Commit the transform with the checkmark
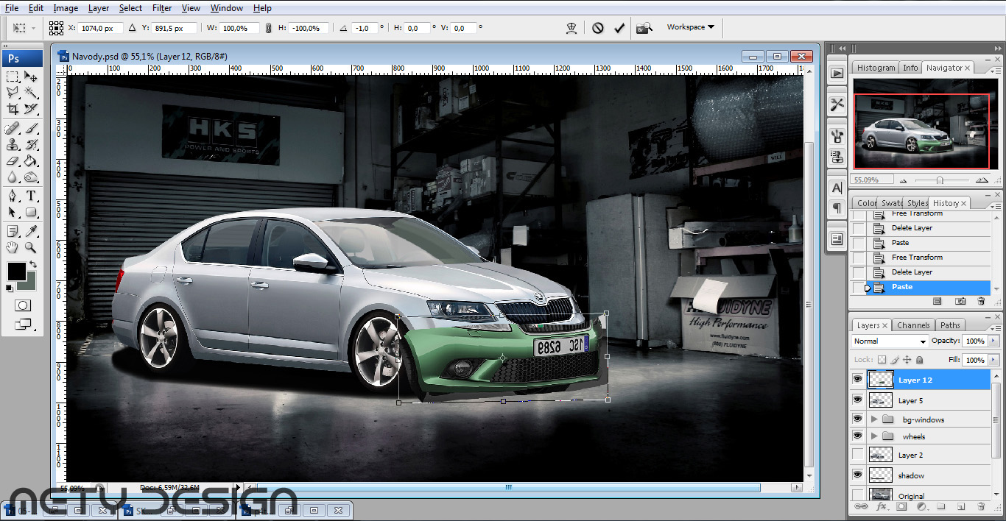The height and width of the screenshot is (521, 1006). click(x=619, y=28)
